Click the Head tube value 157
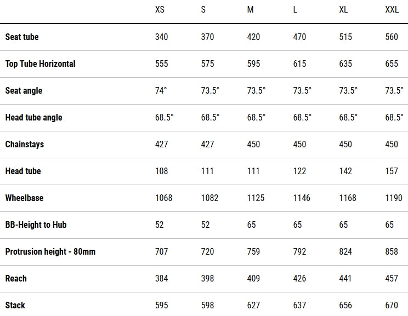Viewport: 408px width, 316px height. 392,171
